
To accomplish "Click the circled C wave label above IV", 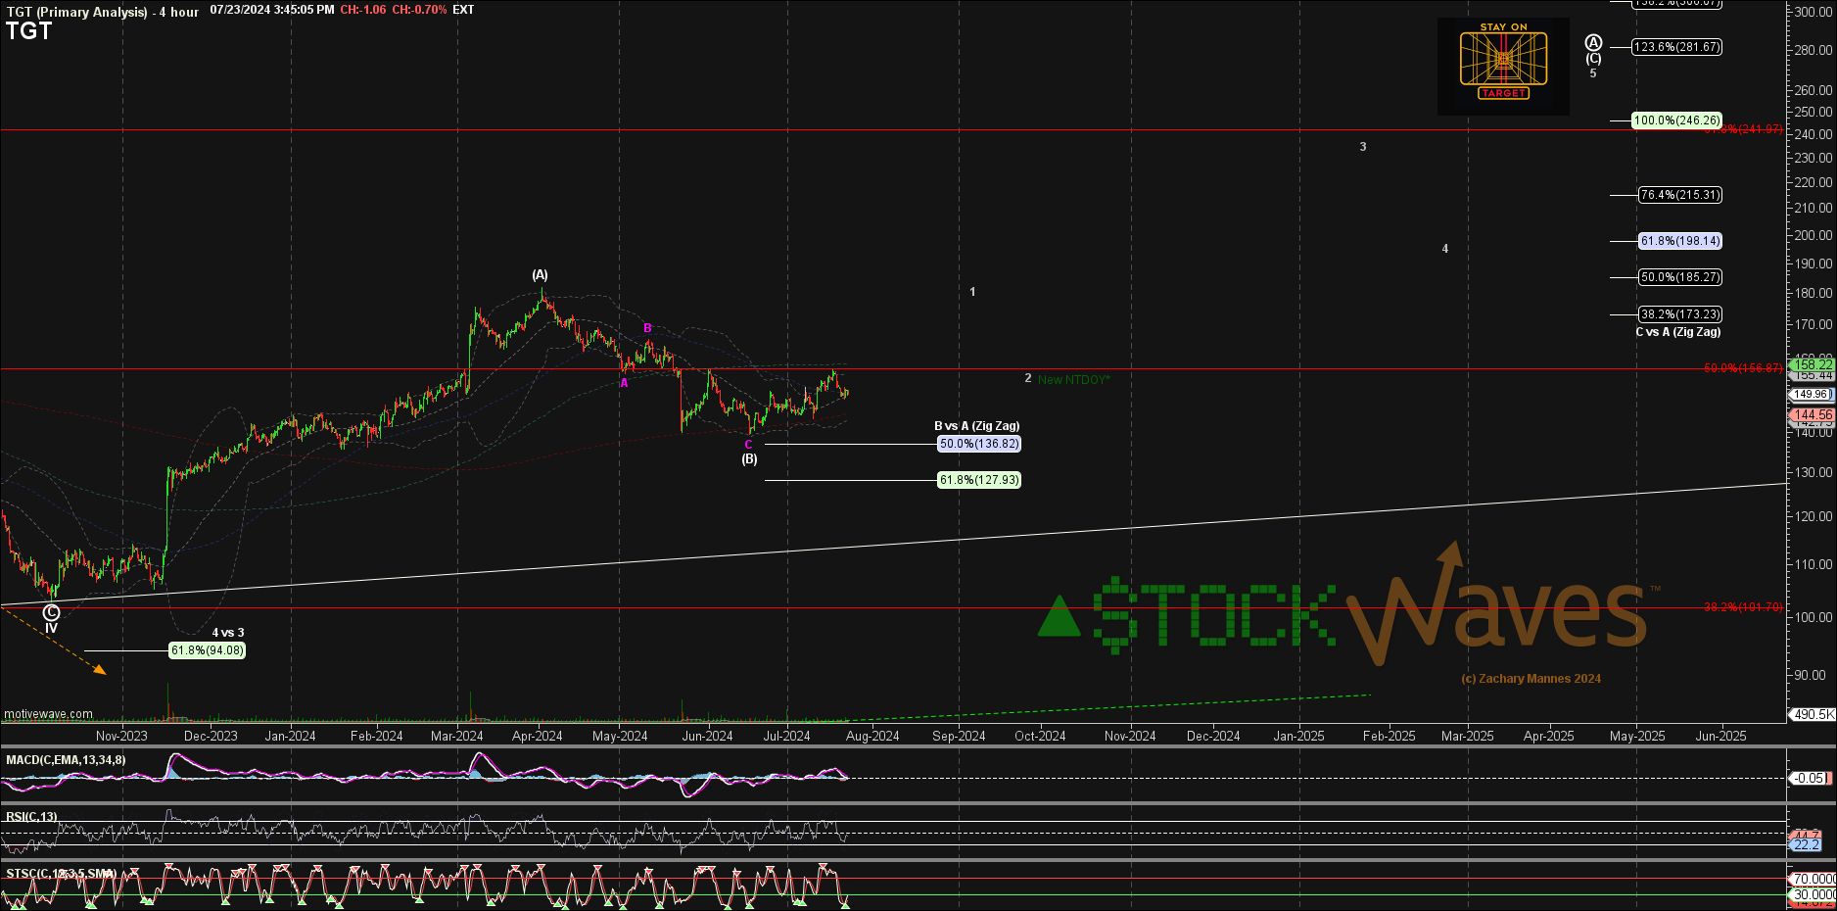I will [51, 613].
